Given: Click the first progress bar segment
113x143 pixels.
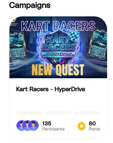Looking at the screenshot, I should [29, 113].
